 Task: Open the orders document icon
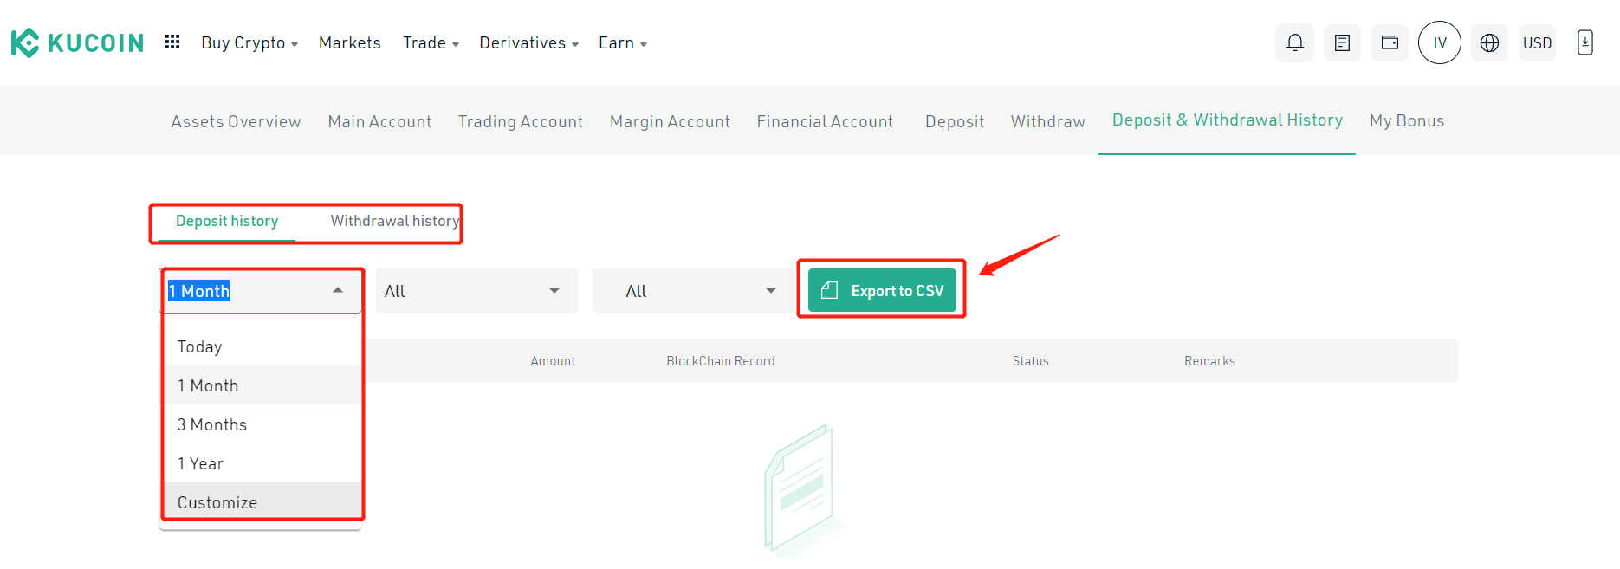(1342, 42)
